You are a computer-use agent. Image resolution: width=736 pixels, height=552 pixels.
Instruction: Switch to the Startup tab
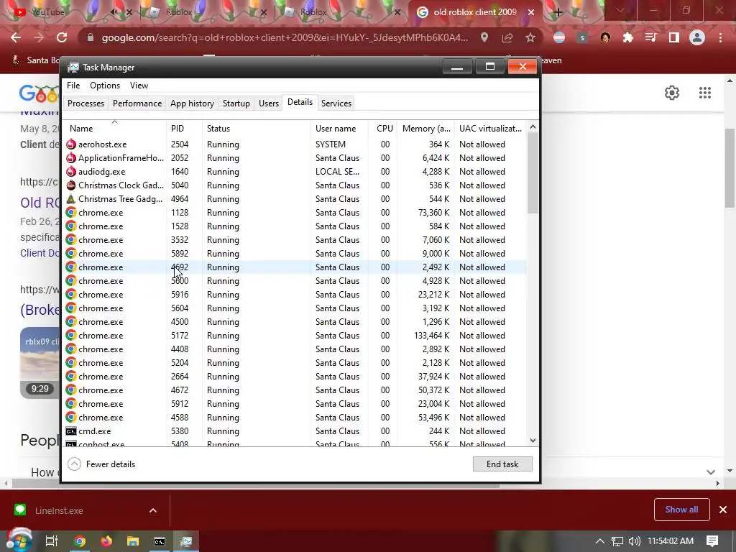point(236,103)
